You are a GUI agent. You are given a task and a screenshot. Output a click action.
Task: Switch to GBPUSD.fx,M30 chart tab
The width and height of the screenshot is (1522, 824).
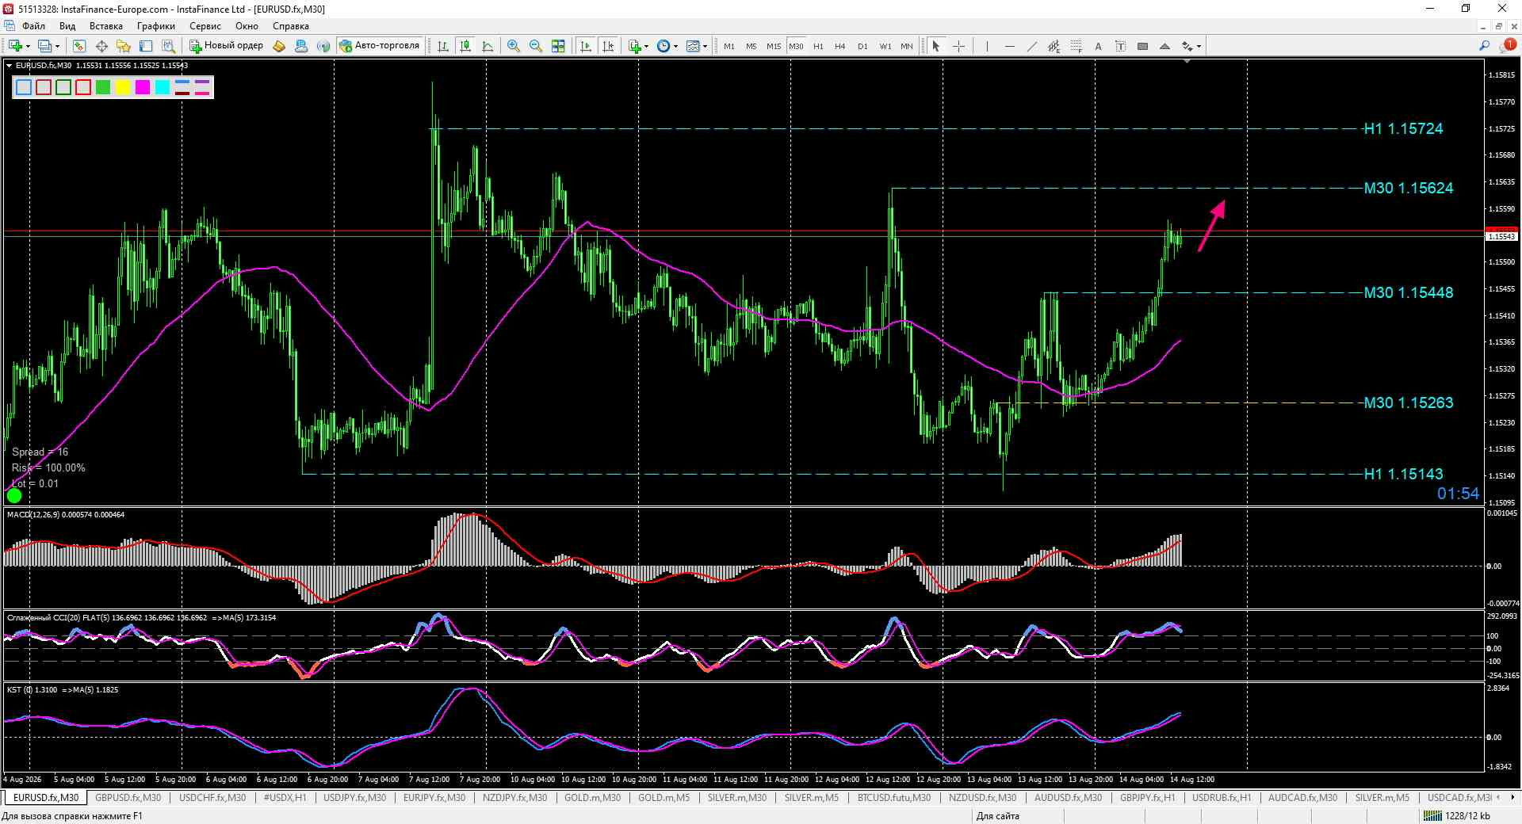point(128,798)
